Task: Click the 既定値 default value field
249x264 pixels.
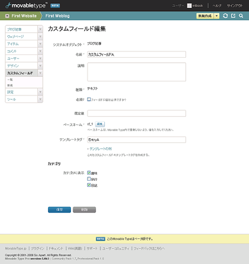Action: 137,113
